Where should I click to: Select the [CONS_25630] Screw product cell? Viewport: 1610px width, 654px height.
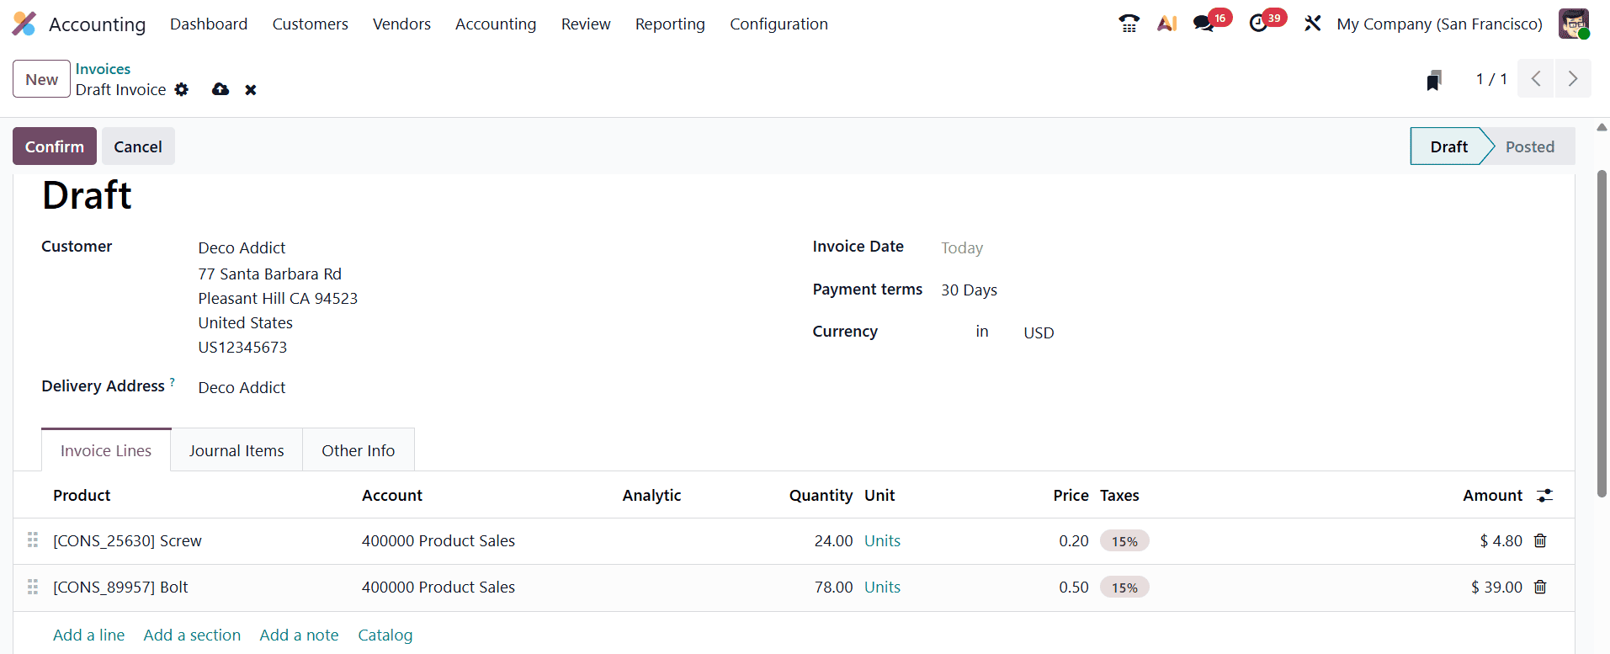pyautogui.click(x=127, y=540)
